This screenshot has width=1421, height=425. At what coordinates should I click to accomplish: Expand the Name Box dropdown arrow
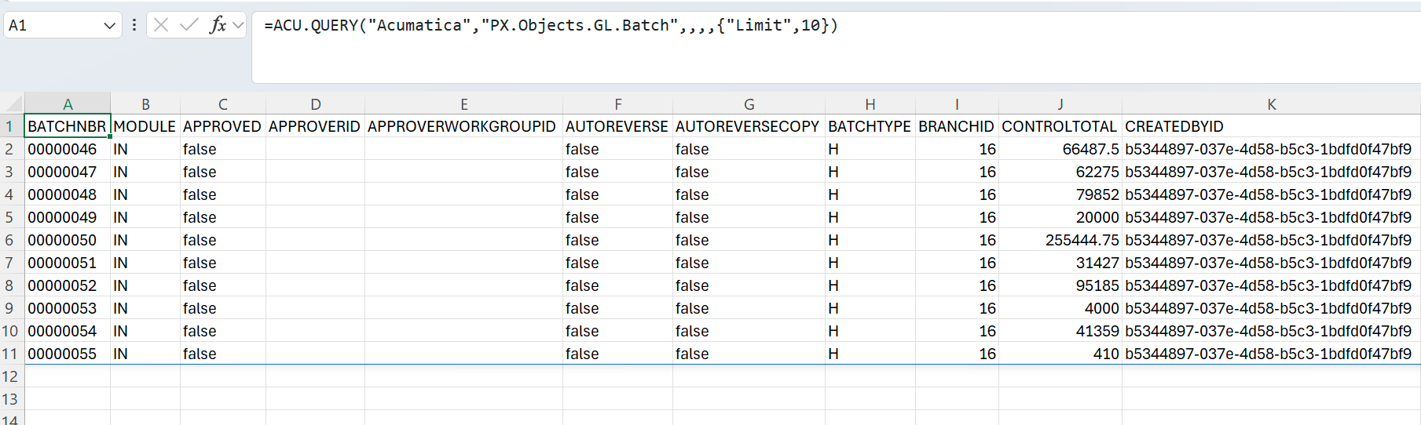tap(109, 26)
